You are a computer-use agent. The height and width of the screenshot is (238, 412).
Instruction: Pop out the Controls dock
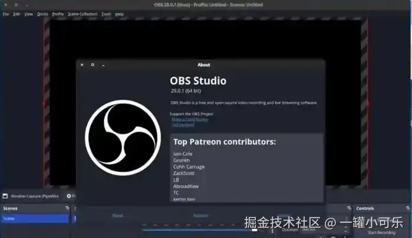407,208
